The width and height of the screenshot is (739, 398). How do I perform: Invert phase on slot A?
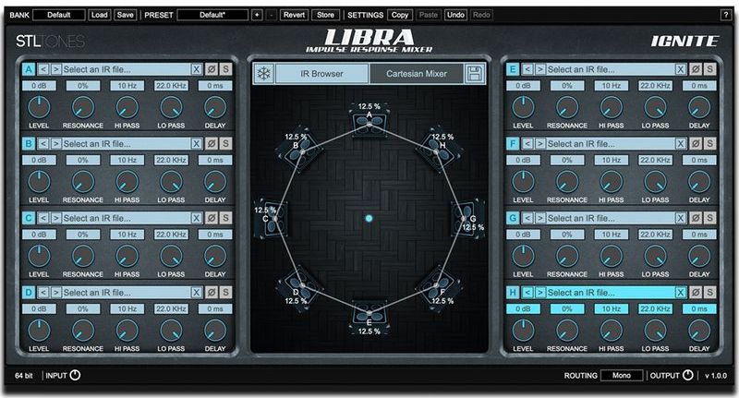(212, 69)
